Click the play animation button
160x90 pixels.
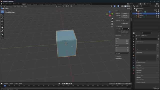click(68, 83)
